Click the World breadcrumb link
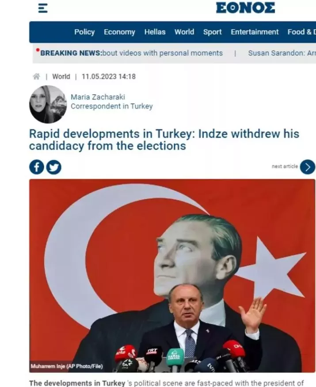This screenshot has height=387, width=316. [61, 77]
